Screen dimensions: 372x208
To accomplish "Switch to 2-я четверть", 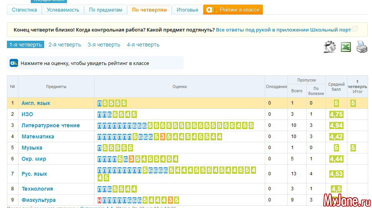I will point(65,45).
